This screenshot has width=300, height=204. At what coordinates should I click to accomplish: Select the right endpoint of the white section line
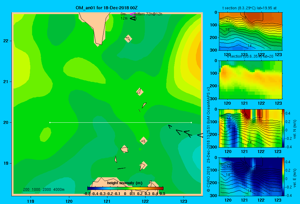point(191,122)
